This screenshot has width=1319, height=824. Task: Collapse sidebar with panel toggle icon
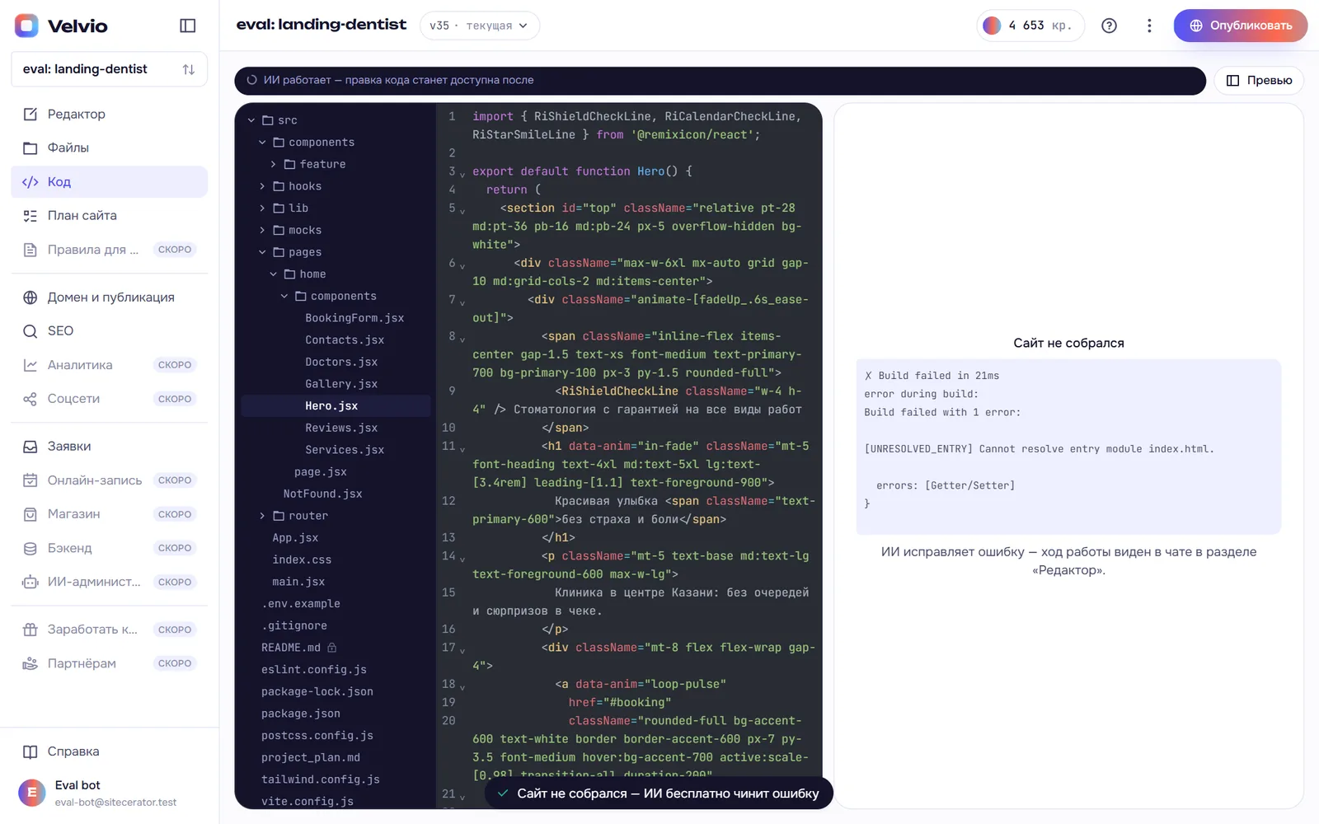pos(188,26)
